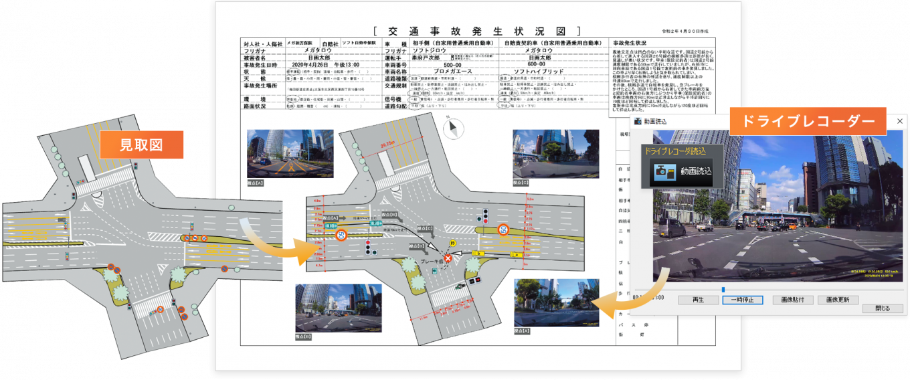
Task: Click the bottom-left viewpoint B photo thumbnail
Action: pyautogui.click(x=339, y=308)
